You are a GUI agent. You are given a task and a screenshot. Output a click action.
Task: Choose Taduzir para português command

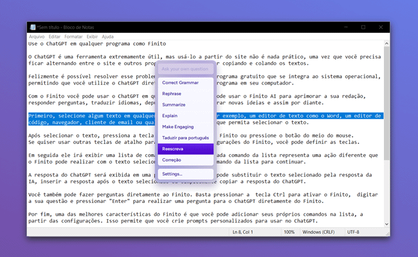coord(186,137)
